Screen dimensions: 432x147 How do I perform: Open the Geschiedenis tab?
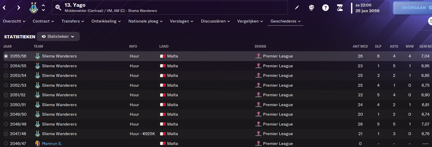[285, 21]
